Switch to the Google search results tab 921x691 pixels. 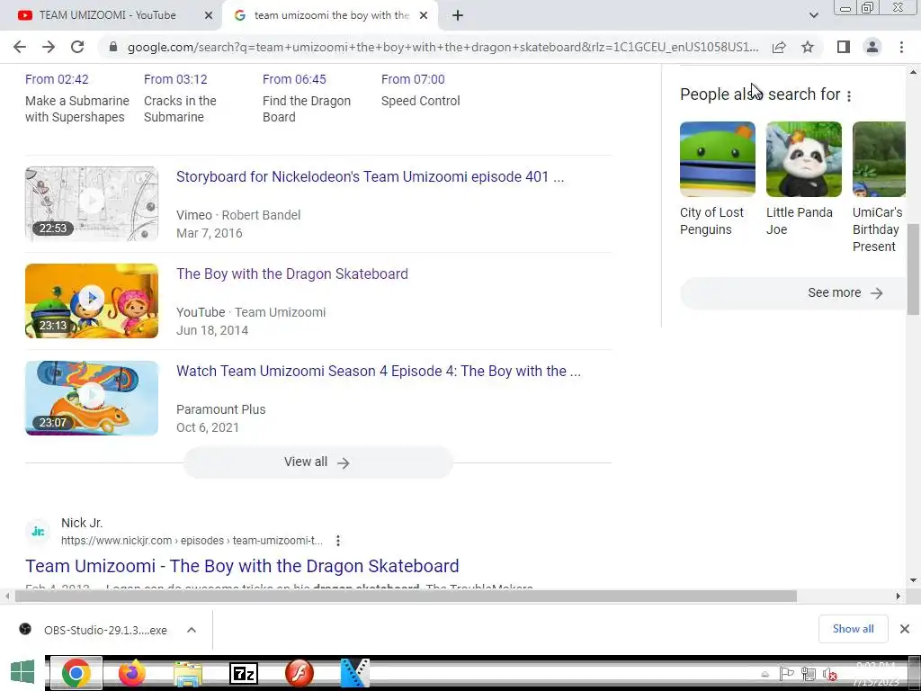(330, 15)
